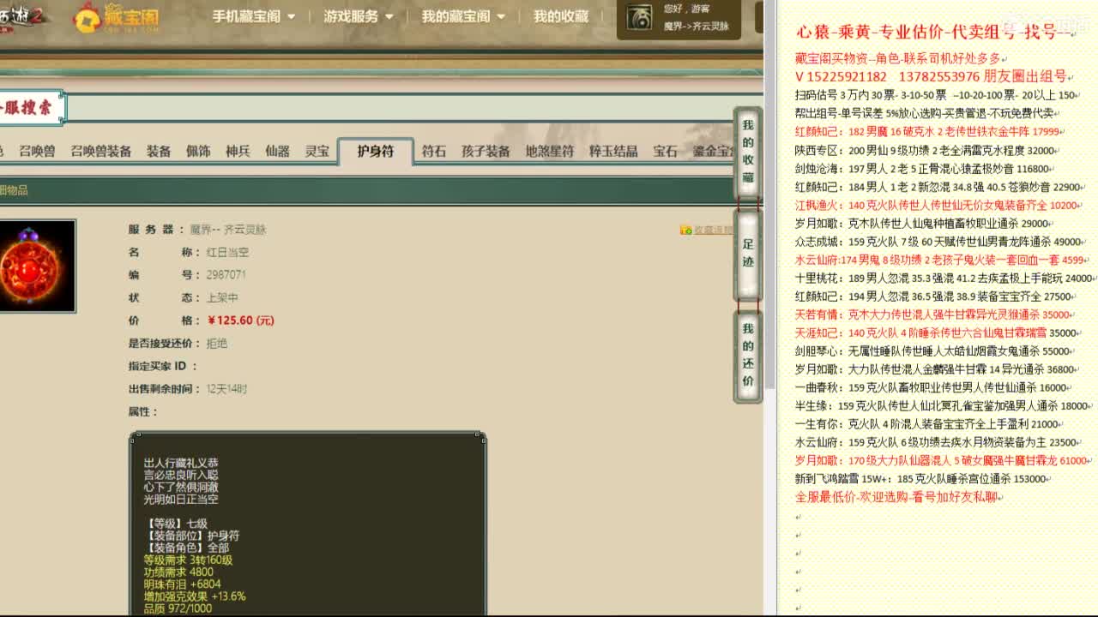The width and height of the screenshot is (1098, 617).
Task: Switch to the 粹玉结晶 tab
Action: pos(613,151)
